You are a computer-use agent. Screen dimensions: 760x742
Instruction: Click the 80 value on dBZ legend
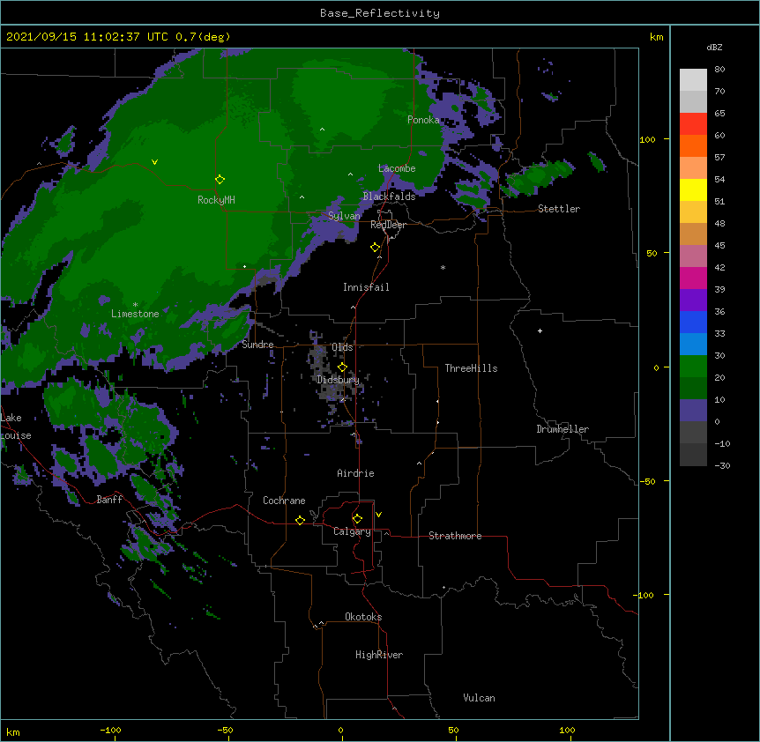tap(719, 70)
